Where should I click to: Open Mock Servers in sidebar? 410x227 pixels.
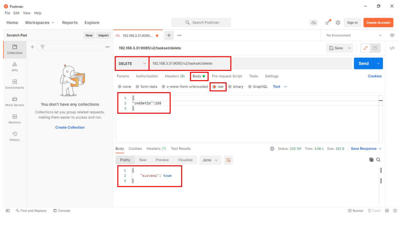point(14,101)
